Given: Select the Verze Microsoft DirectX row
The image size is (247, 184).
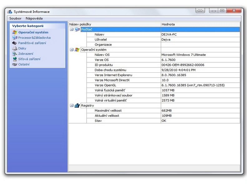Looking at the screenshot, I should point(163,80).
